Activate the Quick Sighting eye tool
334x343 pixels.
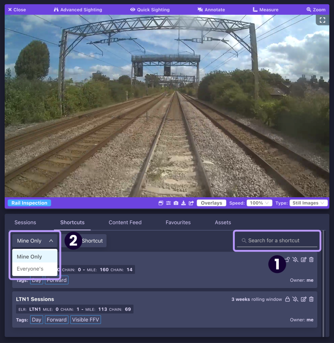[x=150, y=10]
